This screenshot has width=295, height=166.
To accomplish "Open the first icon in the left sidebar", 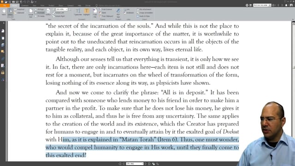I will click(x=3, y=31).
